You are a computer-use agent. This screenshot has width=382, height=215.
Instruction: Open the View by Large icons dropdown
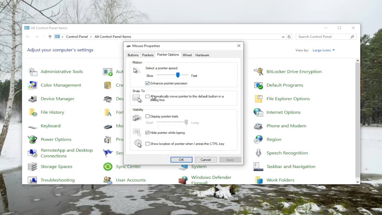[324, 50]
